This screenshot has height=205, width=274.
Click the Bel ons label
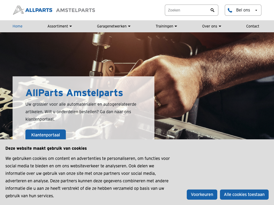(243, 10)
